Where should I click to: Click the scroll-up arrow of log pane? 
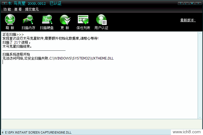200,34
